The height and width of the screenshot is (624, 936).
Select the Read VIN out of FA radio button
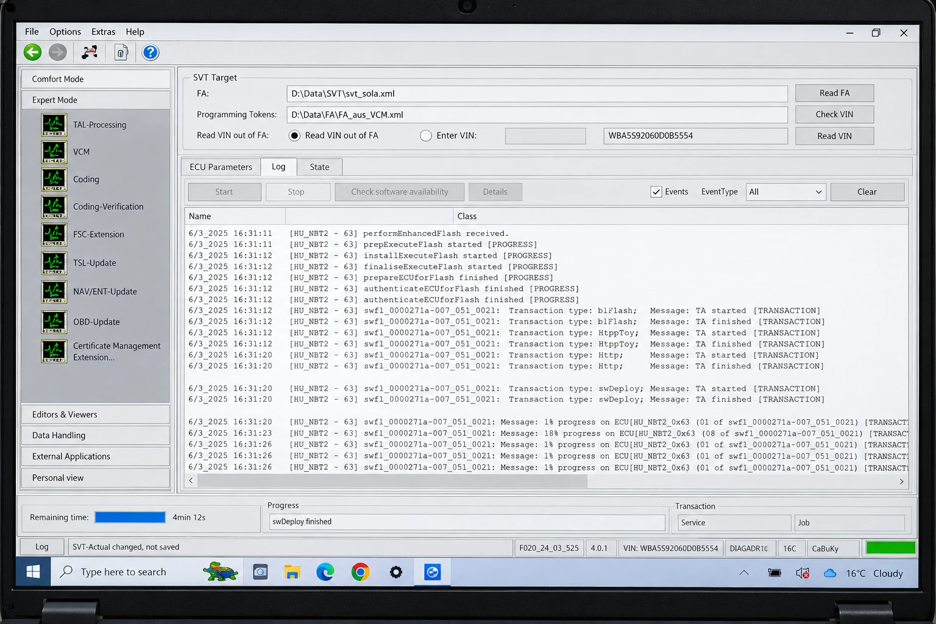pos(294,135)
